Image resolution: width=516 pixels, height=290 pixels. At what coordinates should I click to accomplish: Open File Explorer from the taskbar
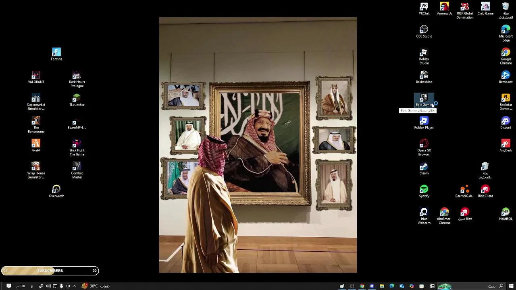[x=382, y=286]
